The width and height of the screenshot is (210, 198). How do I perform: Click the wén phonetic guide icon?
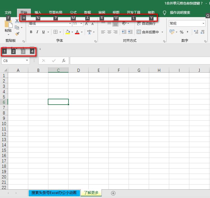click(89, 32)
